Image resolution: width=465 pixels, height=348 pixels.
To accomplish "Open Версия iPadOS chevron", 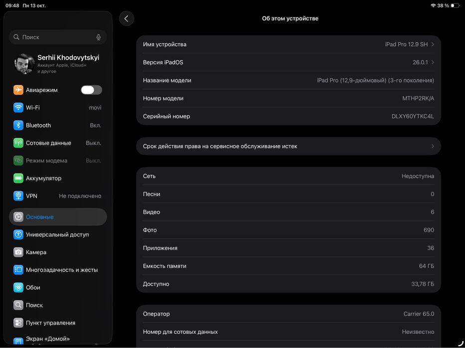I will (433, 63).
